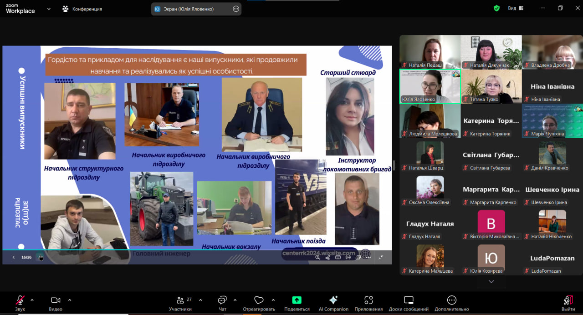This screenshot has height=315, width=583.
Task: Click the globe icon beside centerrk2024.wixsite.com
Action: pyautogui.click(x=365, y=254)
